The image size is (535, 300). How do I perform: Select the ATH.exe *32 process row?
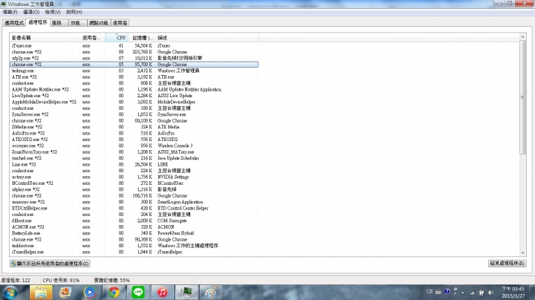[x=134, y=77]
